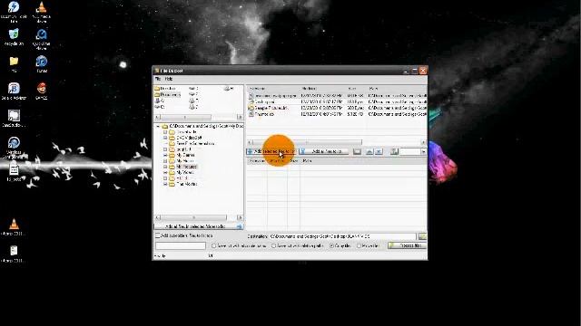Select the Copy files radio button
This screenshot has width=581, height=326.
click(331, 245)
